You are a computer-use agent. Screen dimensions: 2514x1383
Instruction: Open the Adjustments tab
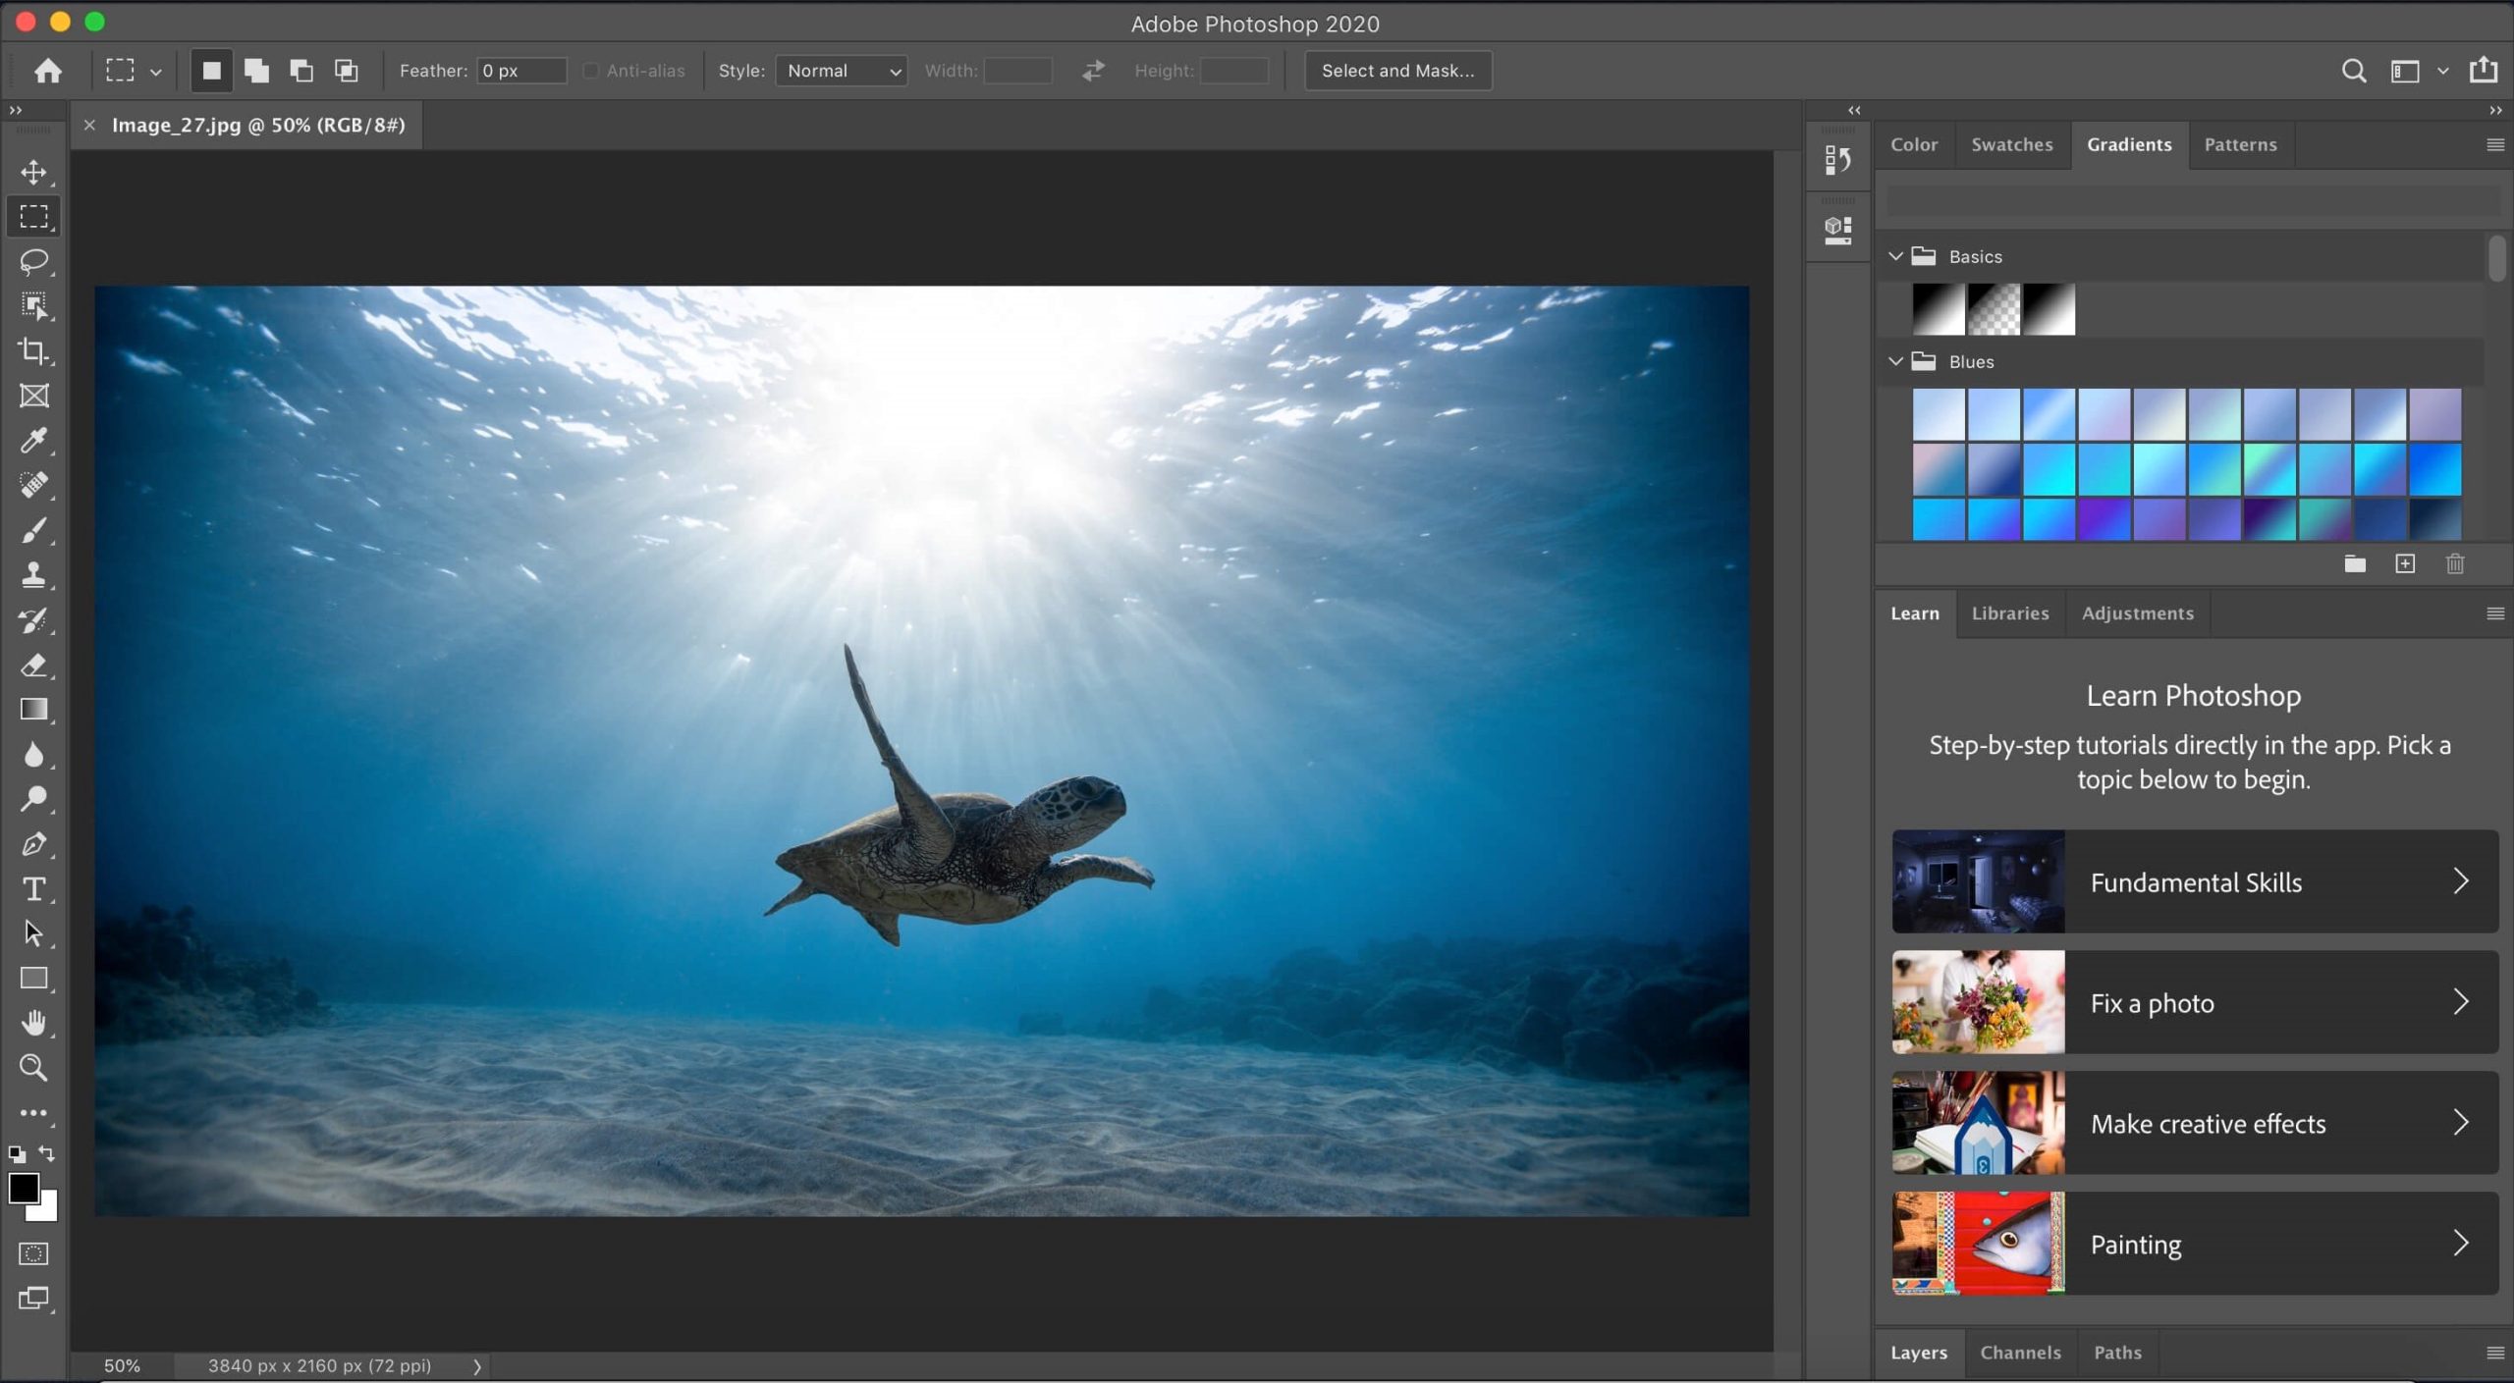[x=2137, y=613]
